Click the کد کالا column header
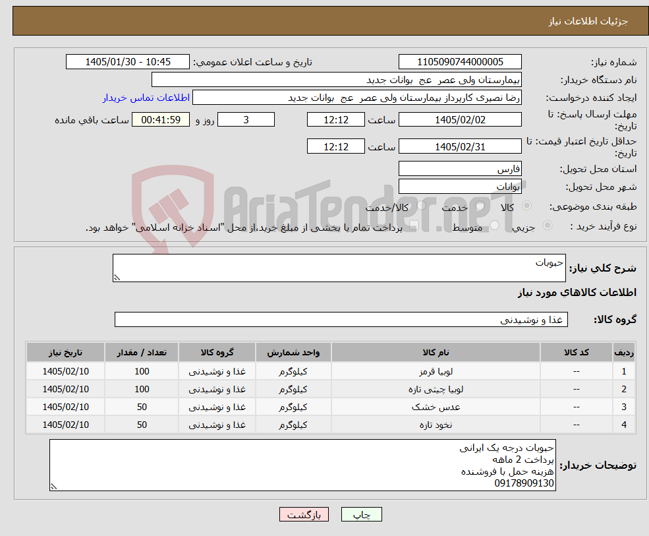This screenshot has height=536, width=649. click(576, 352)
